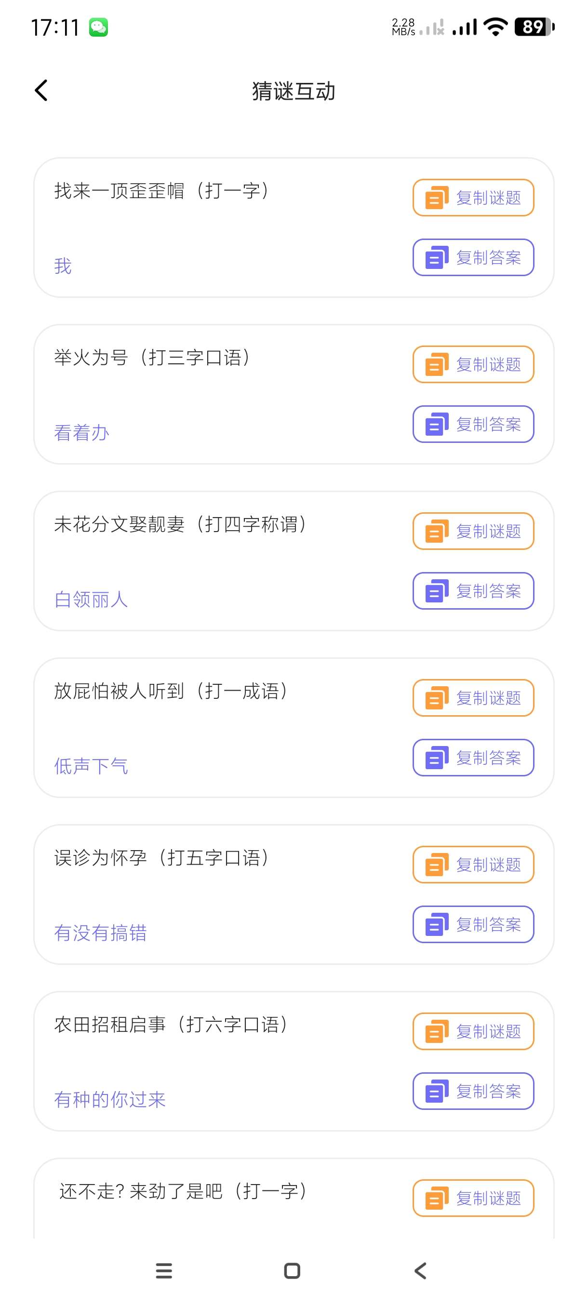The width and height of the screenshot is (588, 1307).
Task: Tap the answer text 白领丽人
Action: coord(91,600)
